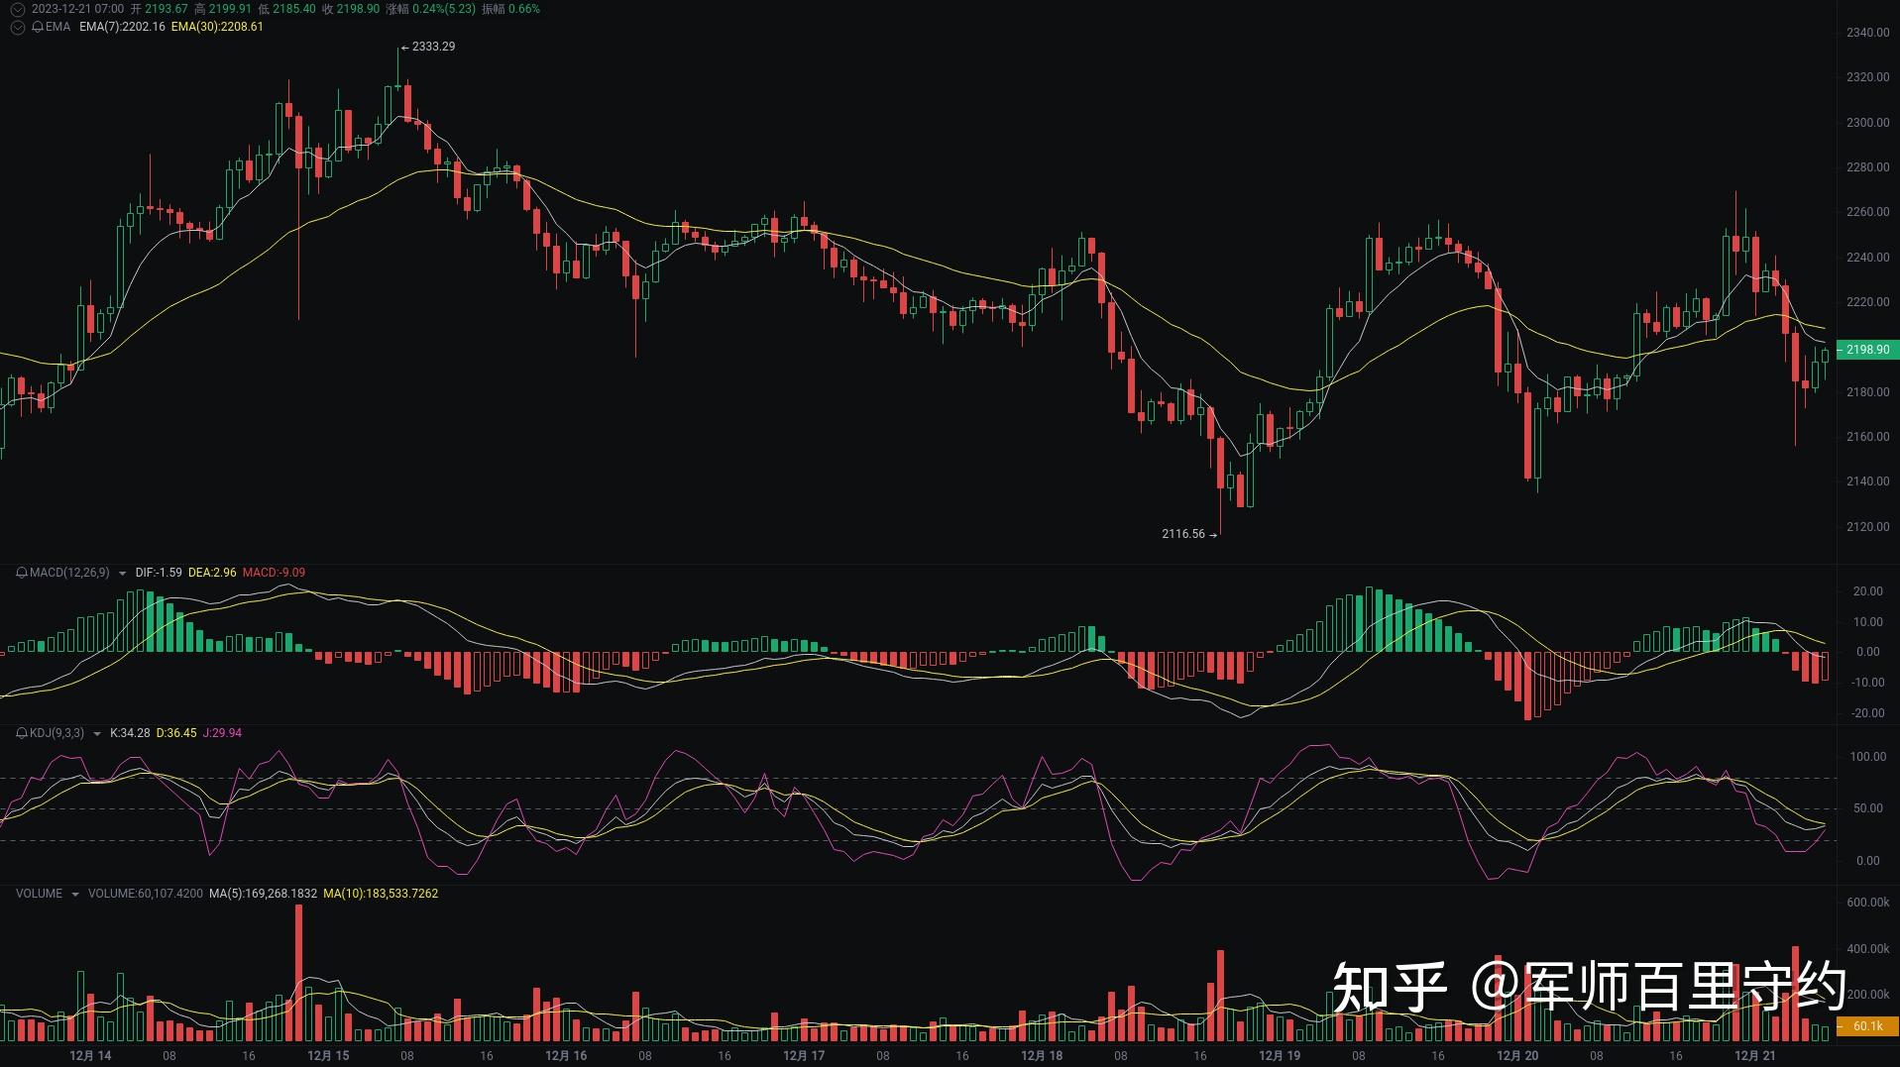Click the -20.00 MACD axis label
The image size is (1900, 1067).
(x=1867, y=713)
